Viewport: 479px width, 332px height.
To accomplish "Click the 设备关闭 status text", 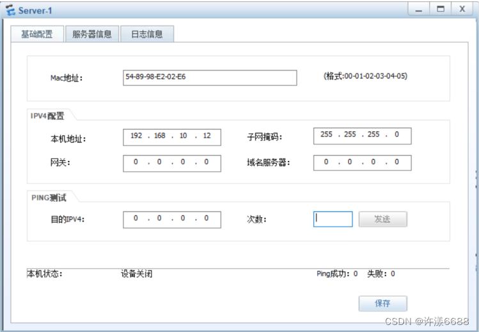I will [x=137, y=274].
